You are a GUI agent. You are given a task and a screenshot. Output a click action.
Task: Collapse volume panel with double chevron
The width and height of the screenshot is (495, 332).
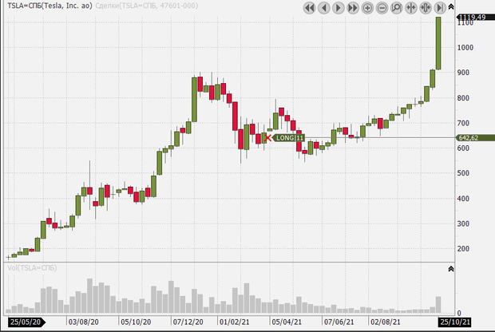point(451,269)
